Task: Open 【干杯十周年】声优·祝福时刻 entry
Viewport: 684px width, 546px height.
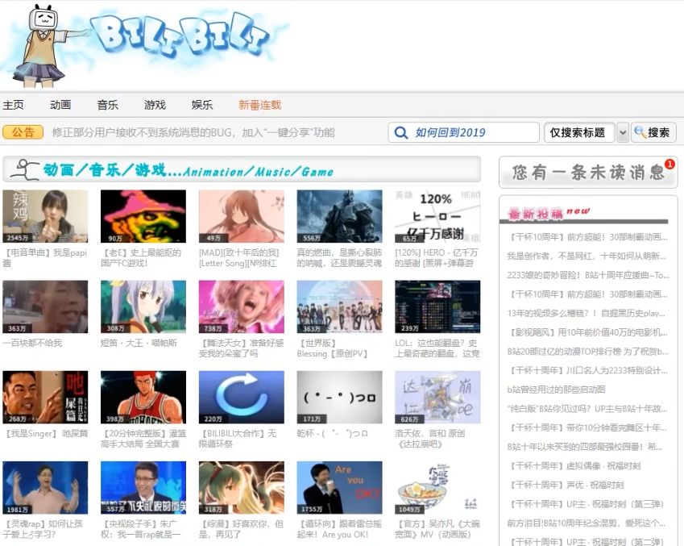Action: [566, 485]
